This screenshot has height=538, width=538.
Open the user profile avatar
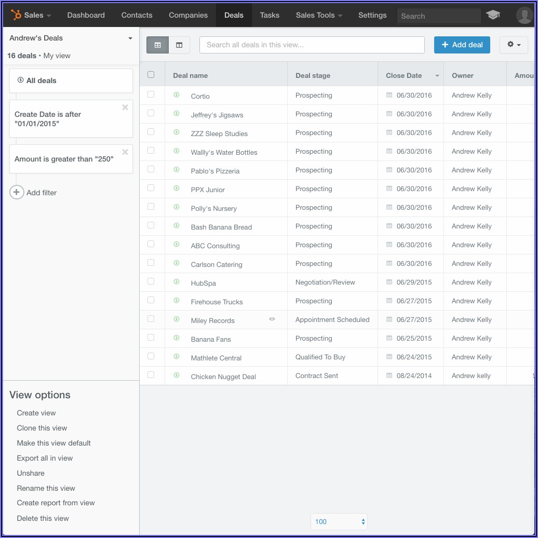pos(524,15)
